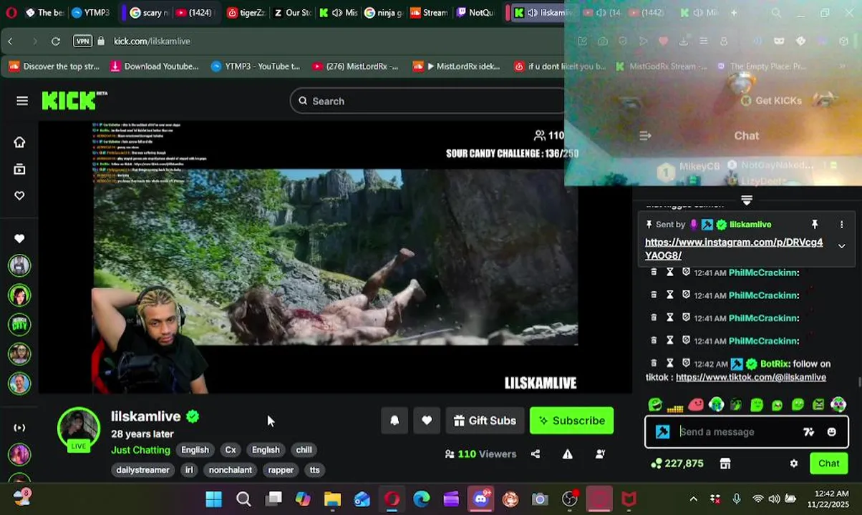Open moderator user icon beside report
The height and width of the screenshot is (515, 862).
[x=600, y=453]
